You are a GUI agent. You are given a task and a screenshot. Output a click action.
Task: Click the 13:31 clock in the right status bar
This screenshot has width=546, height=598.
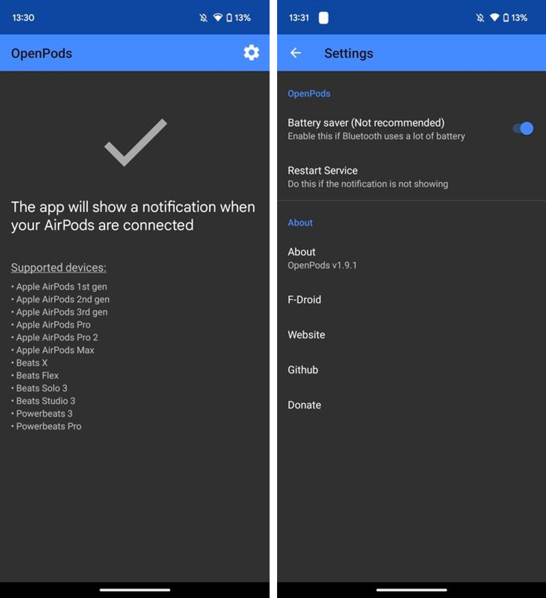(299, 18)
